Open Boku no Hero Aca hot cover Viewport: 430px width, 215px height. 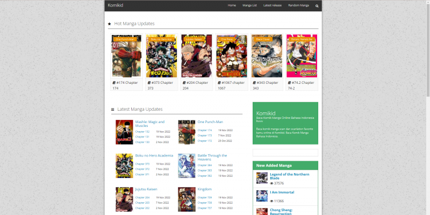point(162,56)
